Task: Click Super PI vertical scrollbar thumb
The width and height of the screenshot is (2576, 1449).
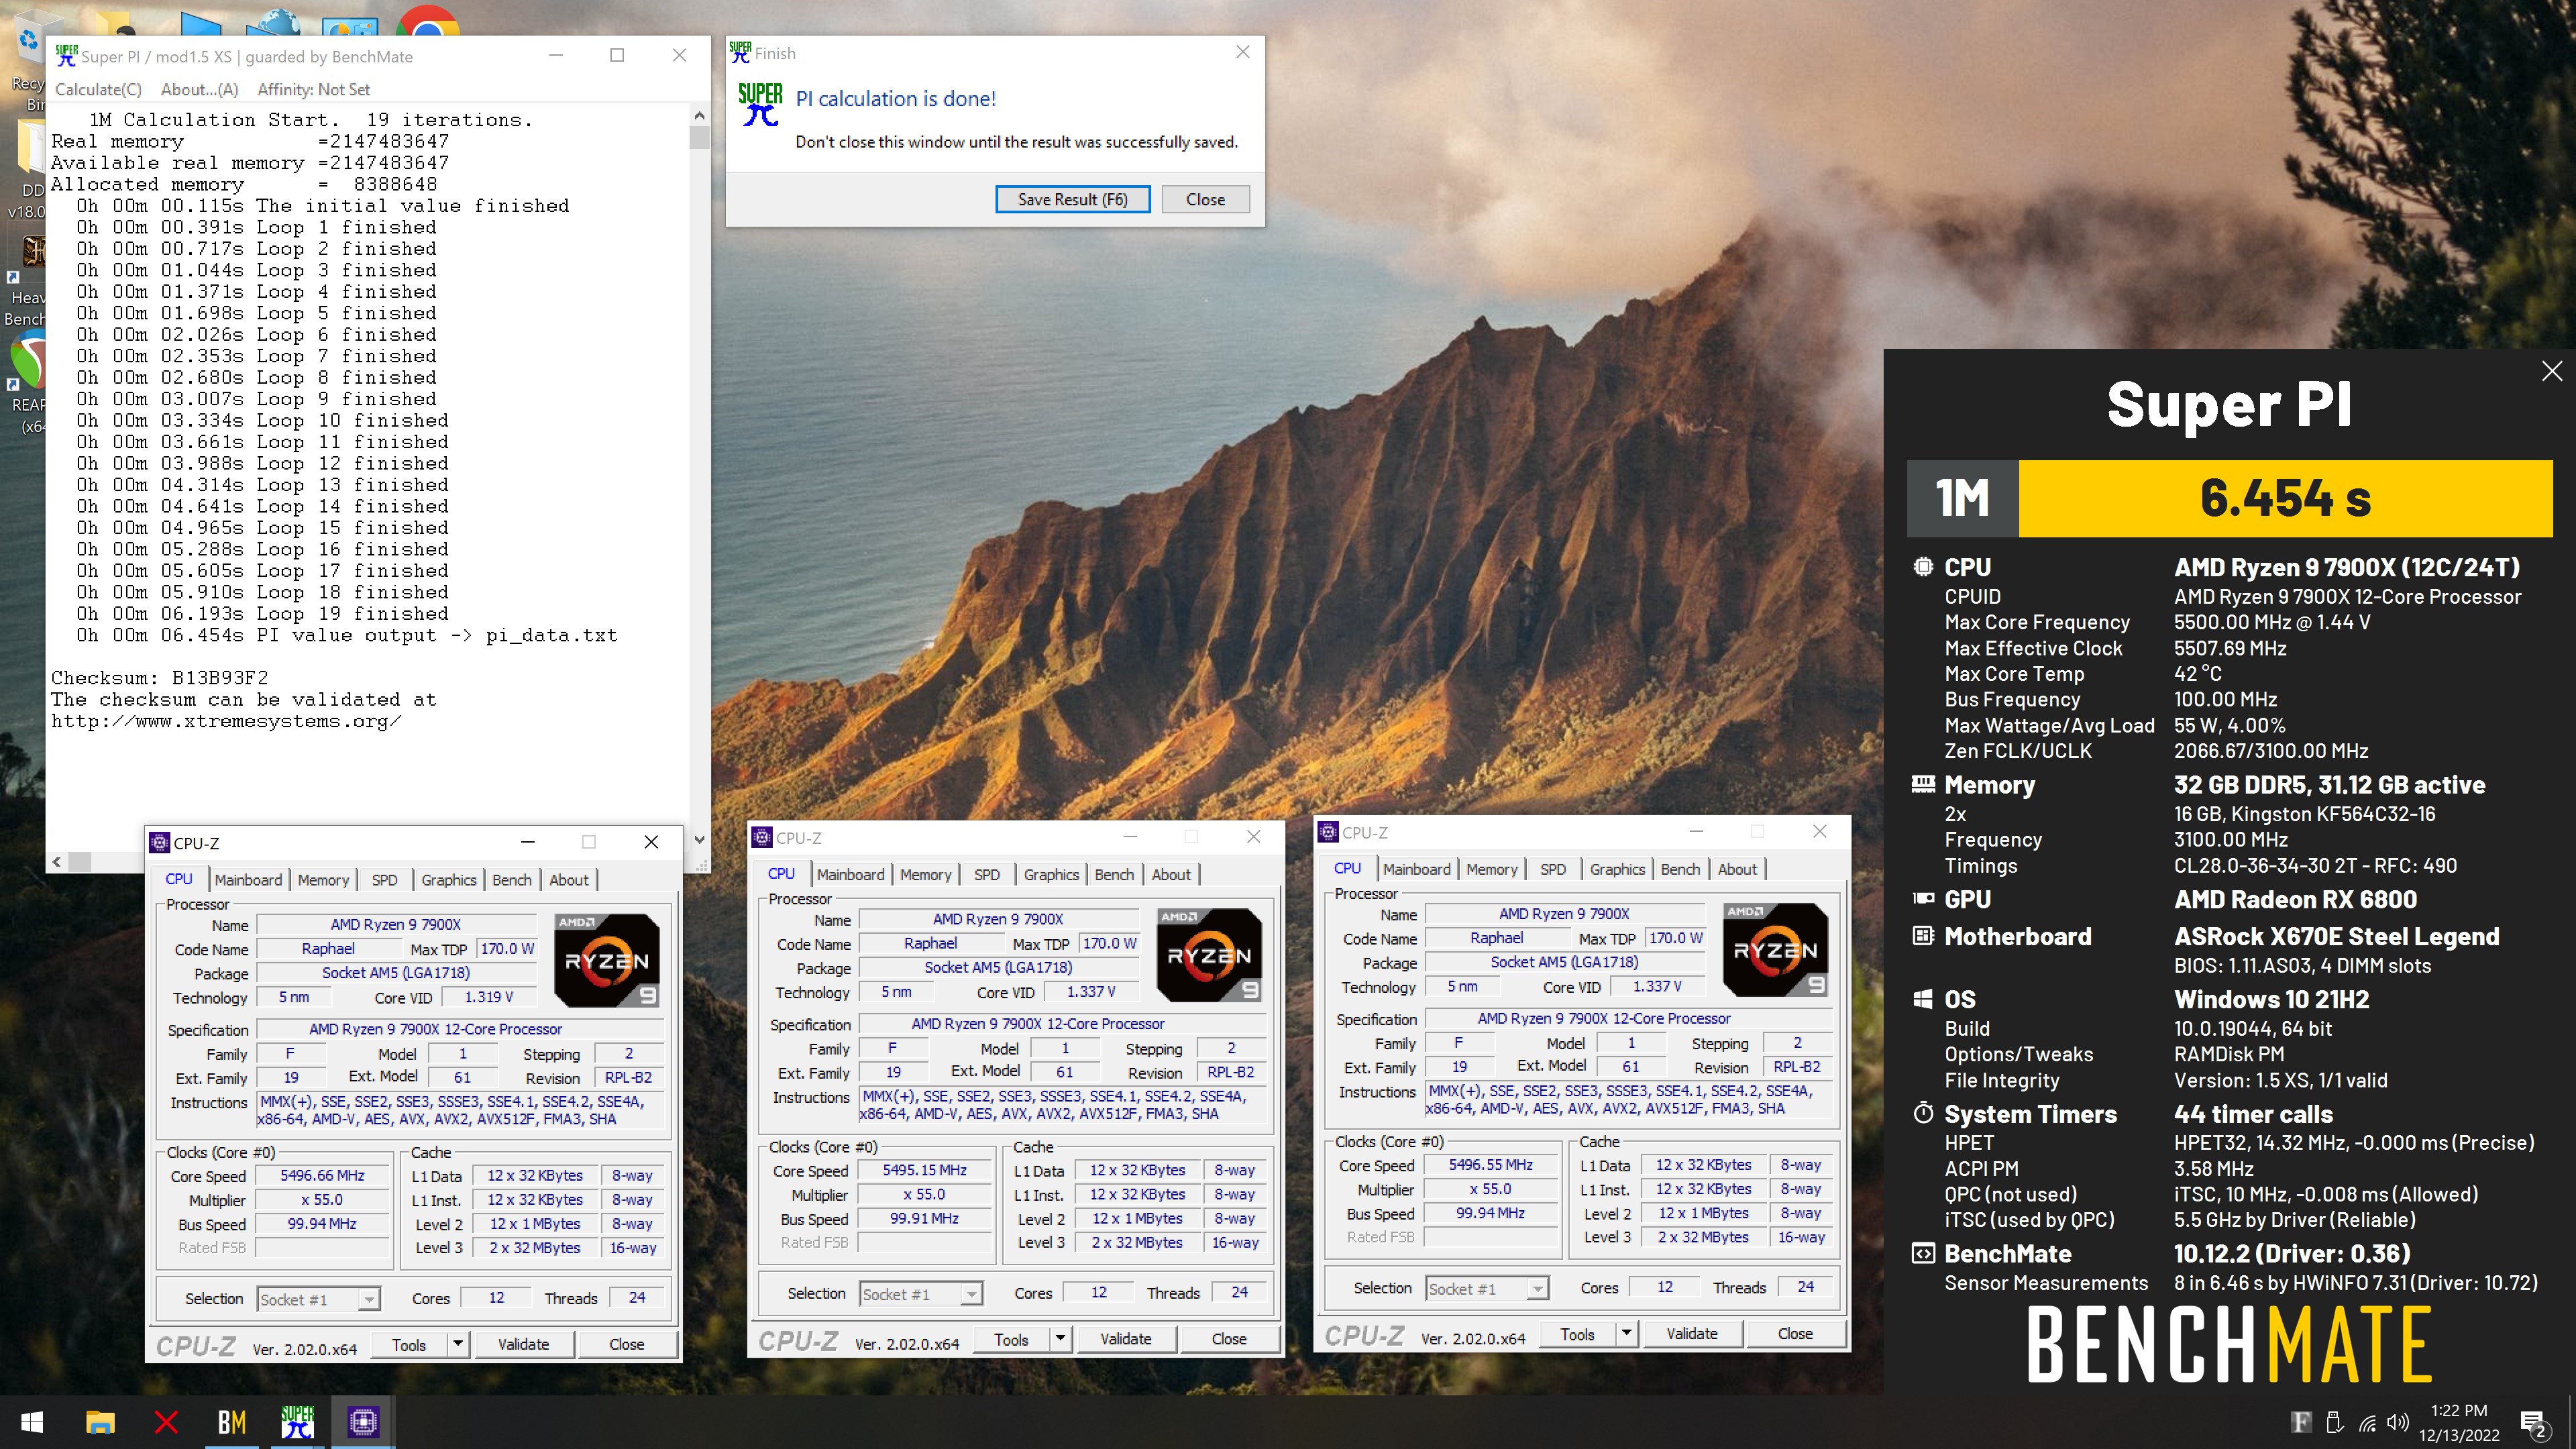Action: click(x=699, y=138)
